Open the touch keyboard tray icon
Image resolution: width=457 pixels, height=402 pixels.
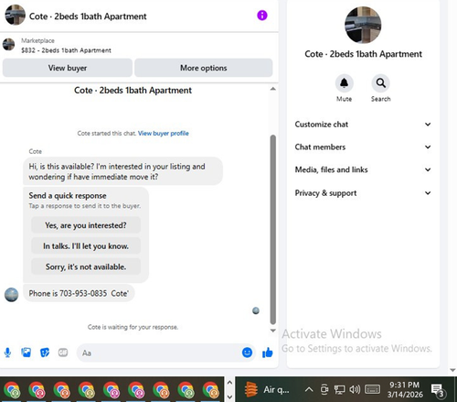click(372, 389)
